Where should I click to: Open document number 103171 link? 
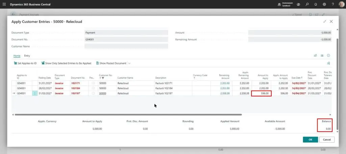(x=75, y=83)
